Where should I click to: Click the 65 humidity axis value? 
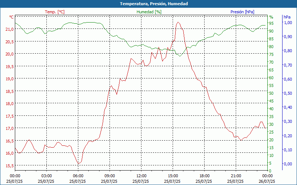click(271, 70)
